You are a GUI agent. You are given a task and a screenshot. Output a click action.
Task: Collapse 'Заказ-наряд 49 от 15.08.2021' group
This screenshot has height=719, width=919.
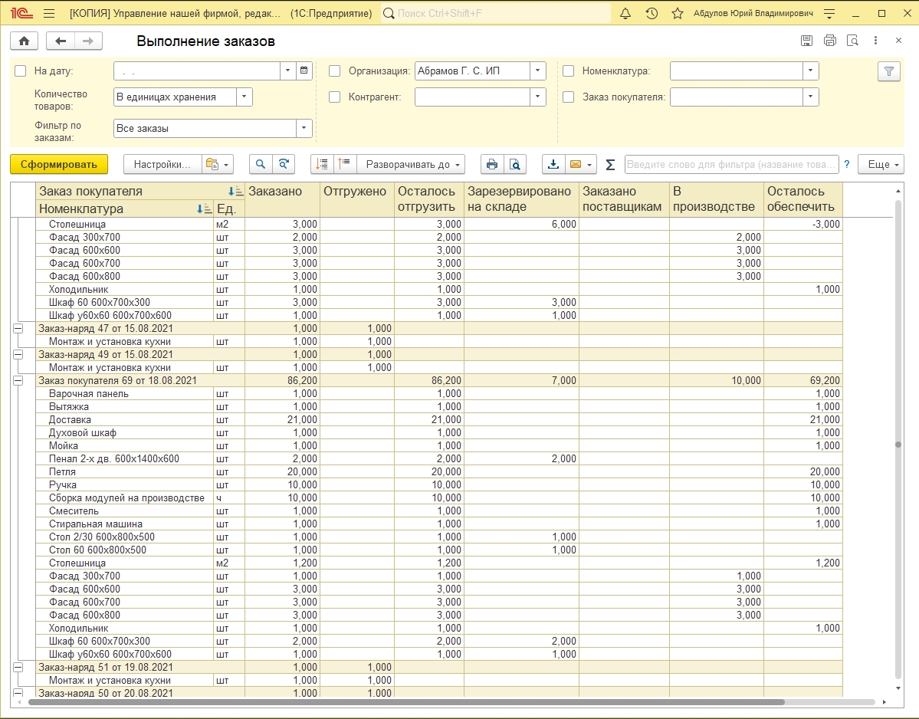[18, 355]
